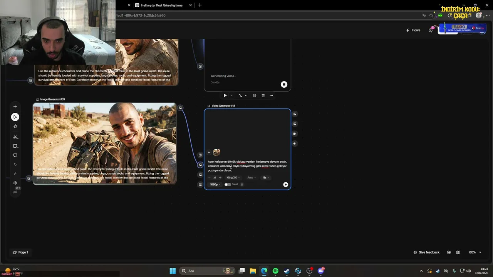
Task: Select the sticky note tool
Action: pos(15,146)
